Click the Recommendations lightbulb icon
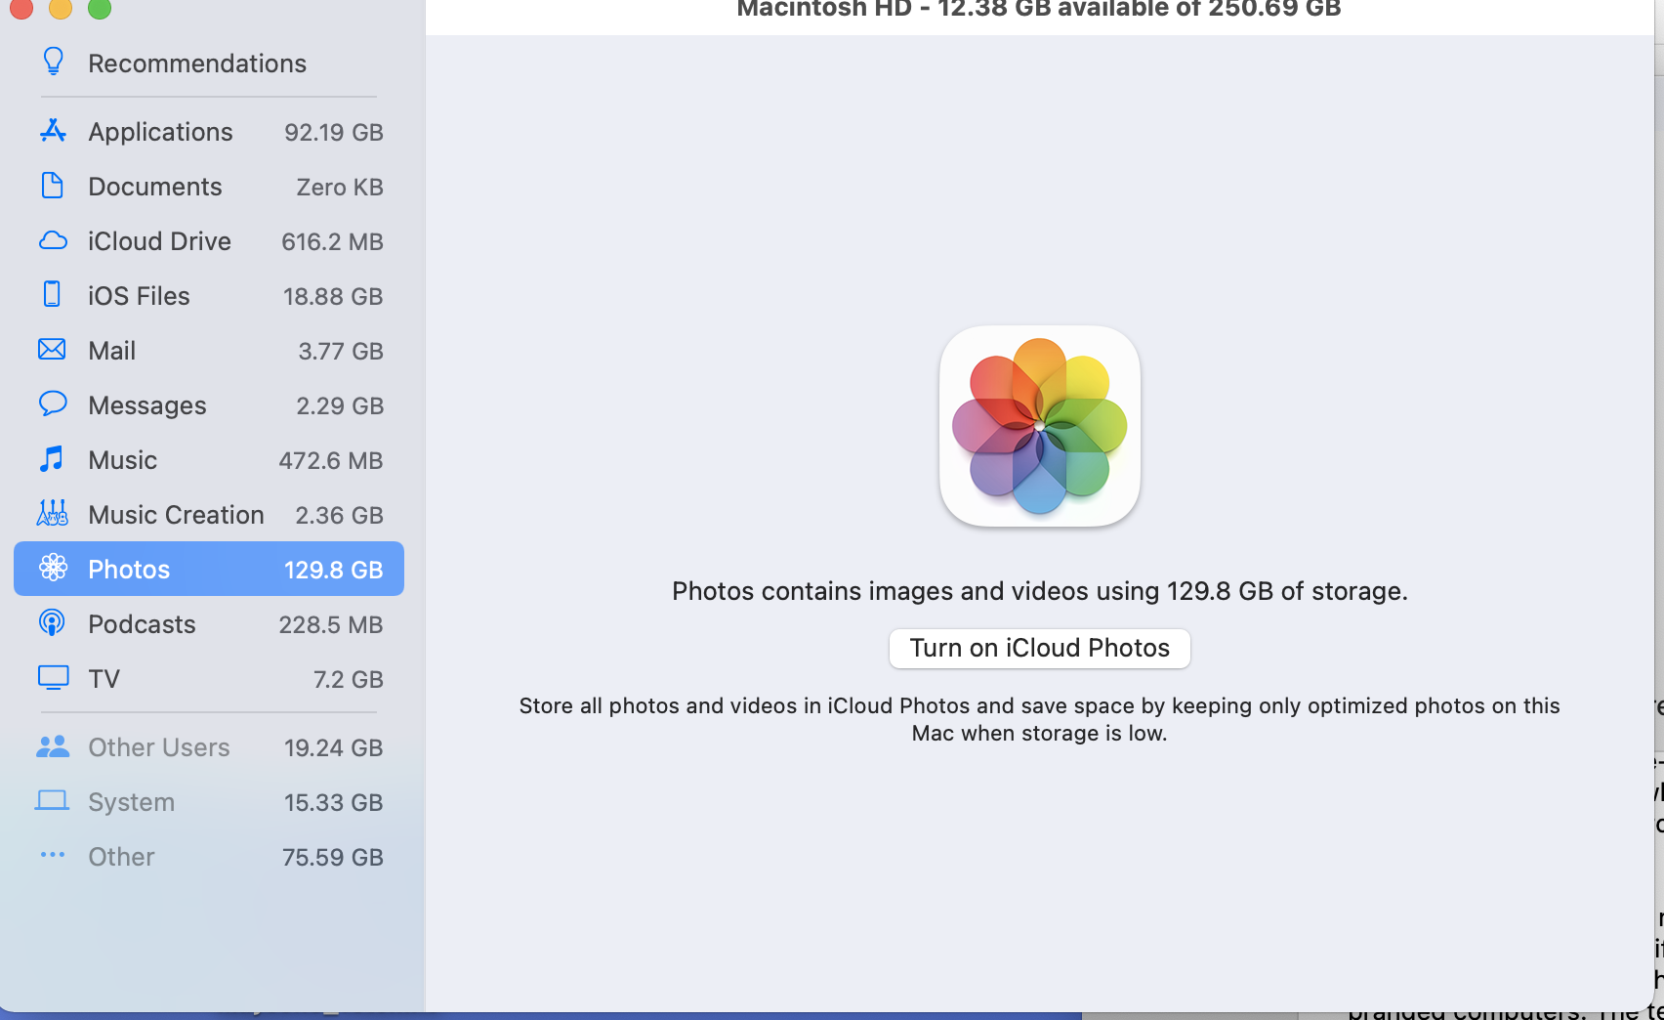1664x1020 pixels. [54, 63]
